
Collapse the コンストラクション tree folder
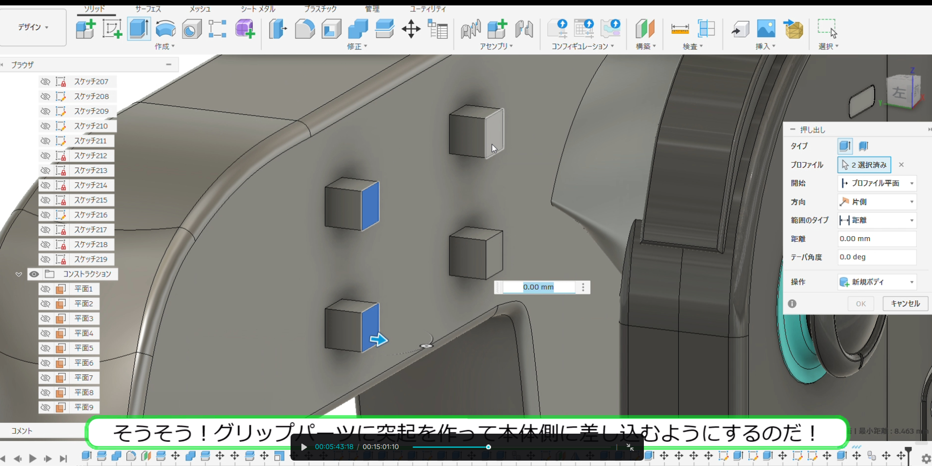point(19,274)
